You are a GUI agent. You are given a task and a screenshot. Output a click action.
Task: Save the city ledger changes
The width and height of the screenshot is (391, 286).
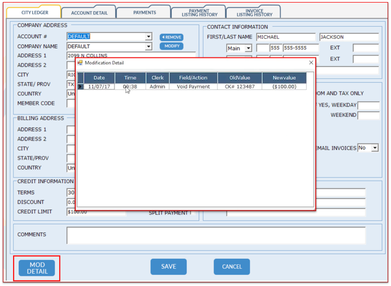pos(168,267)
